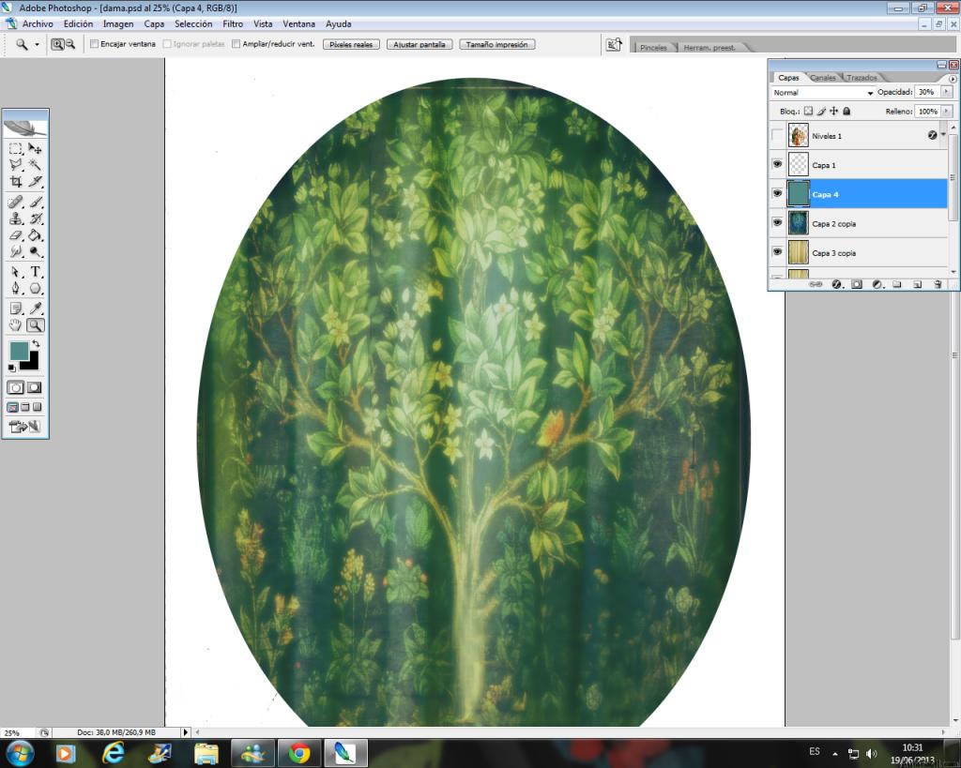Create a new layer in Capas panel
The image size is (961, 768).
point(918,284)
